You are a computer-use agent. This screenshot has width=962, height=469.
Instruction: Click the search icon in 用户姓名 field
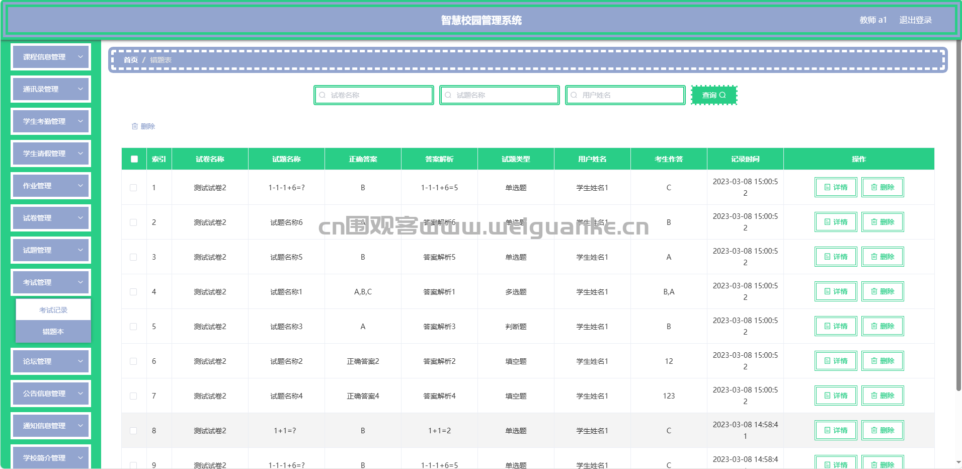pos(574,95)
